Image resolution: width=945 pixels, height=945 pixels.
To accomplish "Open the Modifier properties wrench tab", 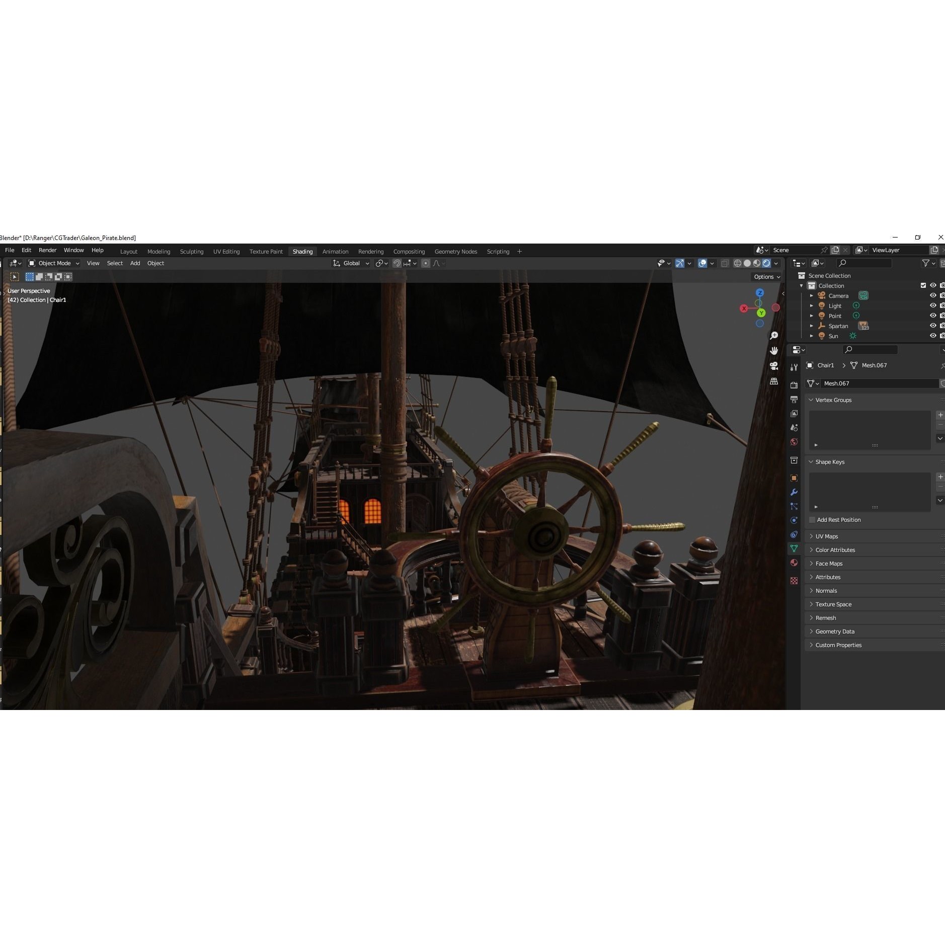I will pyautogui.click(x=794, y=491).
